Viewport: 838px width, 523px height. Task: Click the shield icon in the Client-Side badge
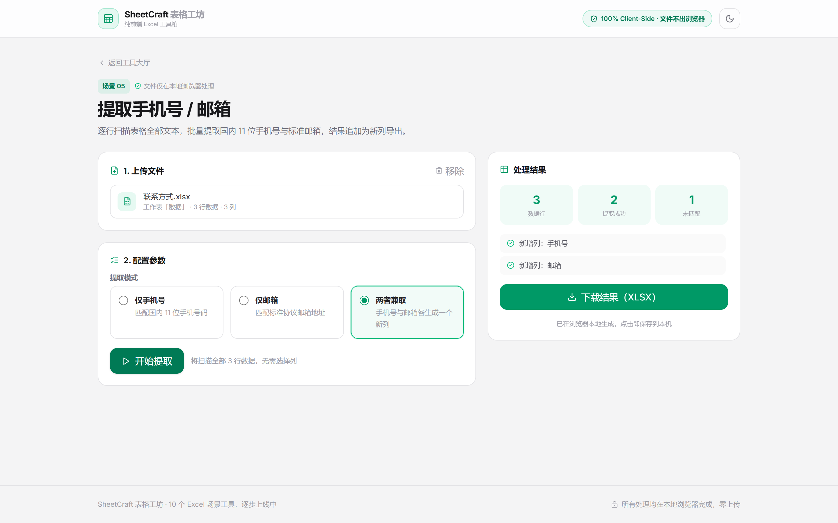(594, 19)
